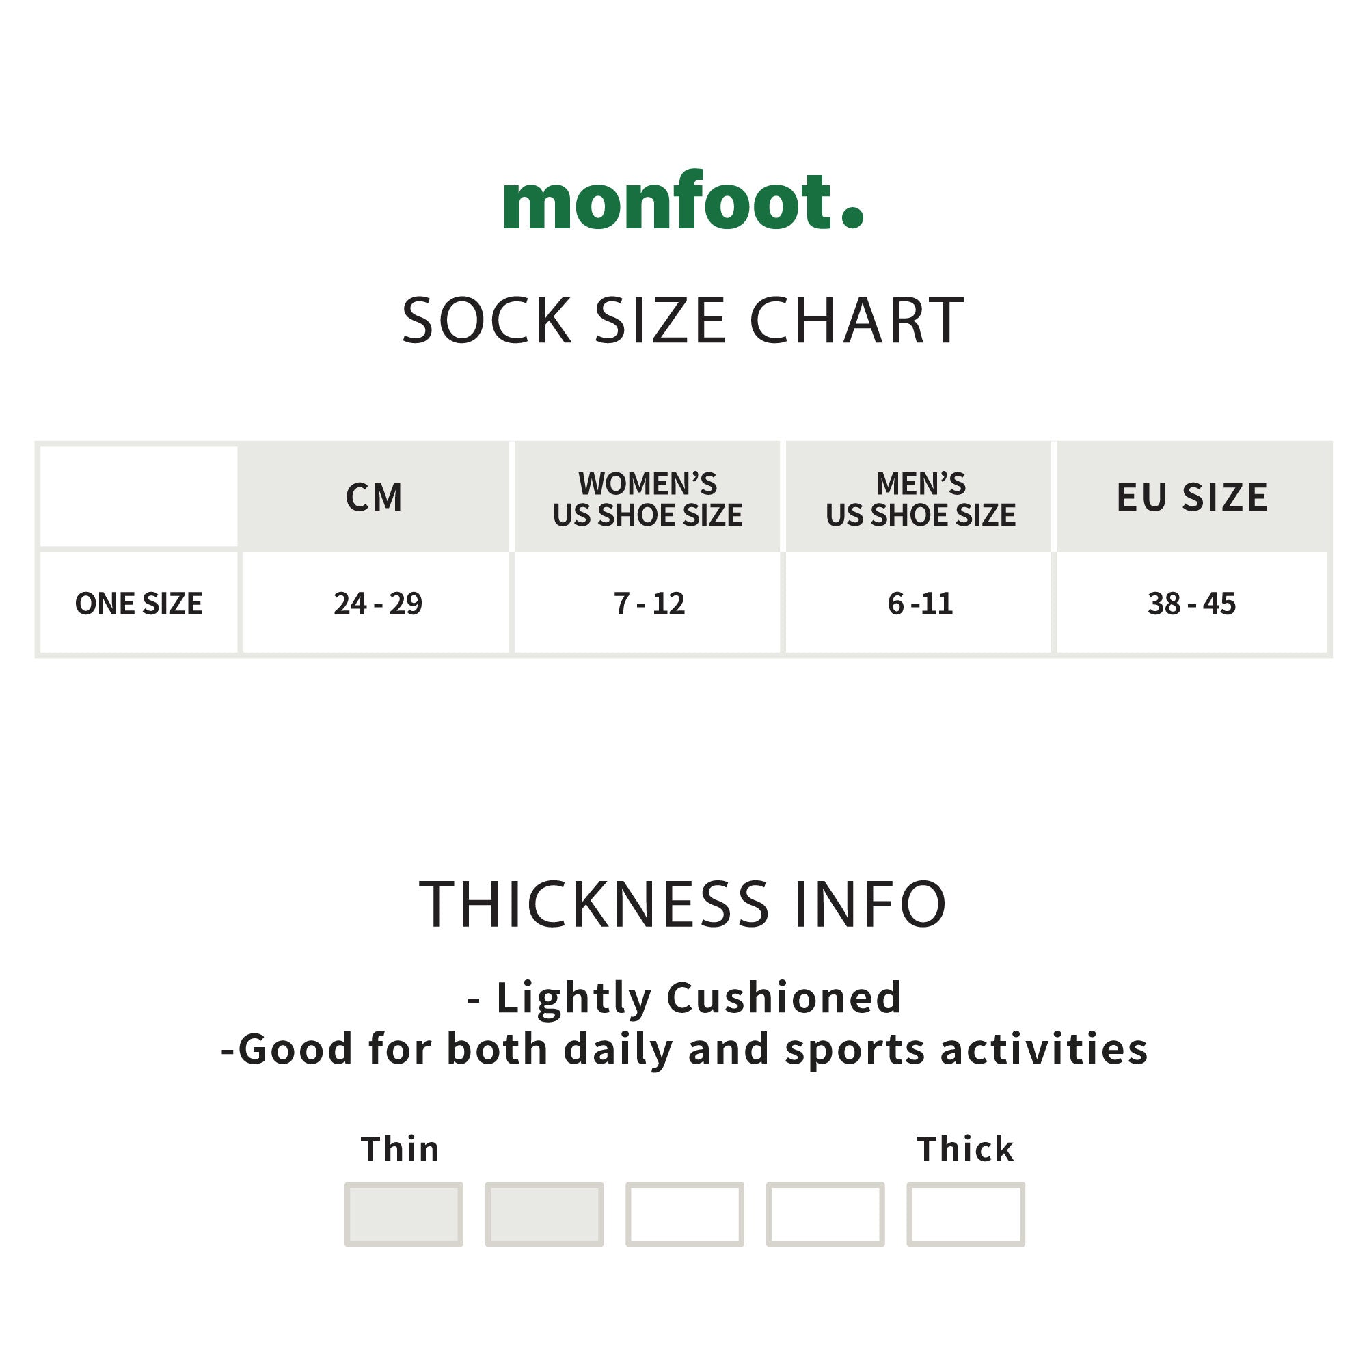This screenshot has width=1367, height=1367.
Task: Click the ONE SIZE row label
Action: click(139, 604)
